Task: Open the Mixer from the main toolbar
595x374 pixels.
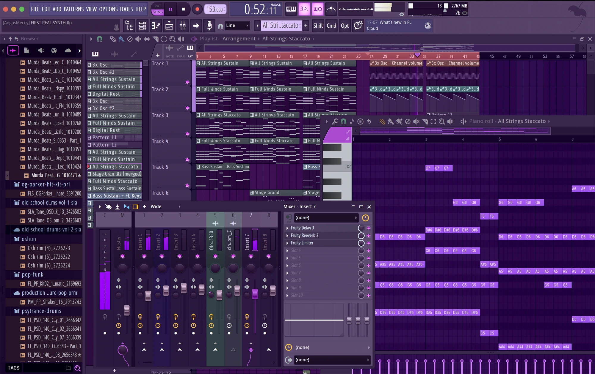Action: click(182, 26)
